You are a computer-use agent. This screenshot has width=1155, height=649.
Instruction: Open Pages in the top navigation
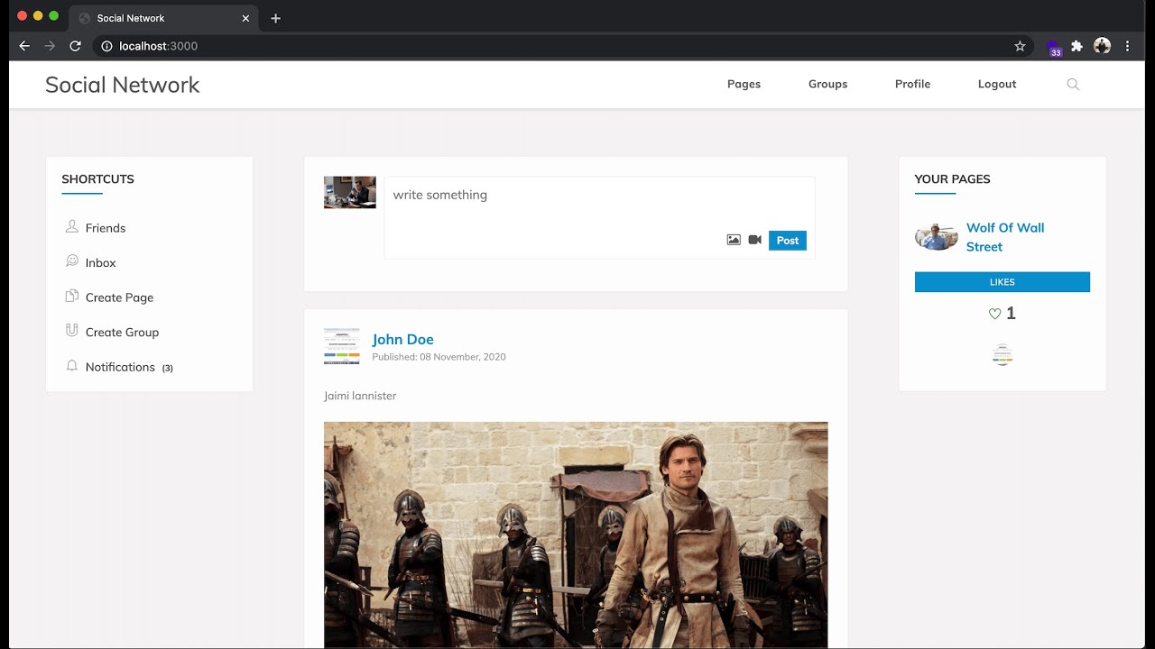point(744,84)
